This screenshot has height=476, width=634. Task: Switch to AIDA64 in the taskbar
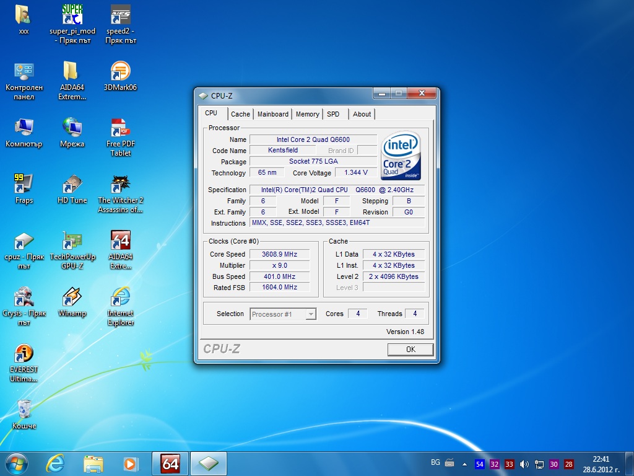(170, 464)
